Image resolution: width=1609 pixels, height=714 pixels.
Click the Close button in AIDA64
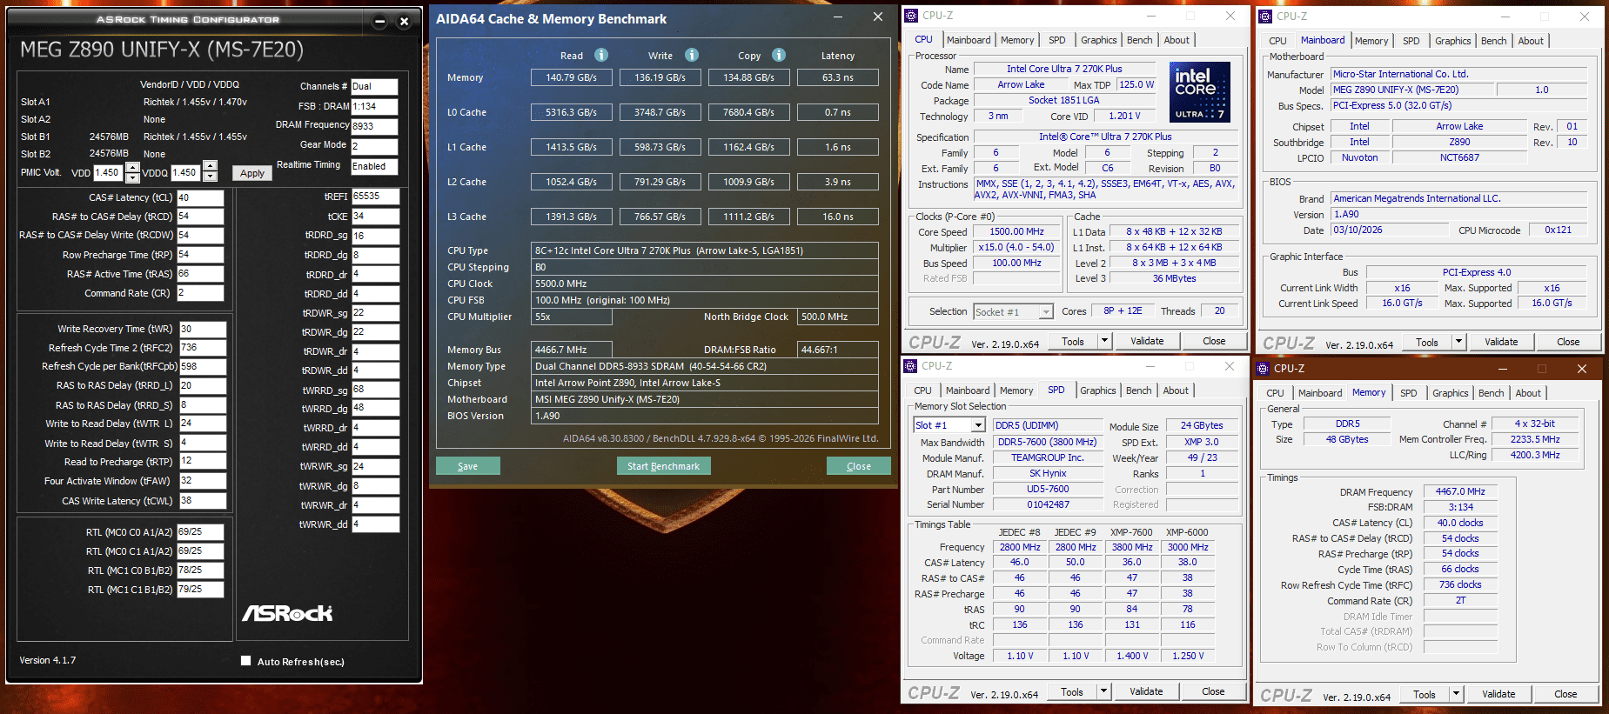click(859, 466)
